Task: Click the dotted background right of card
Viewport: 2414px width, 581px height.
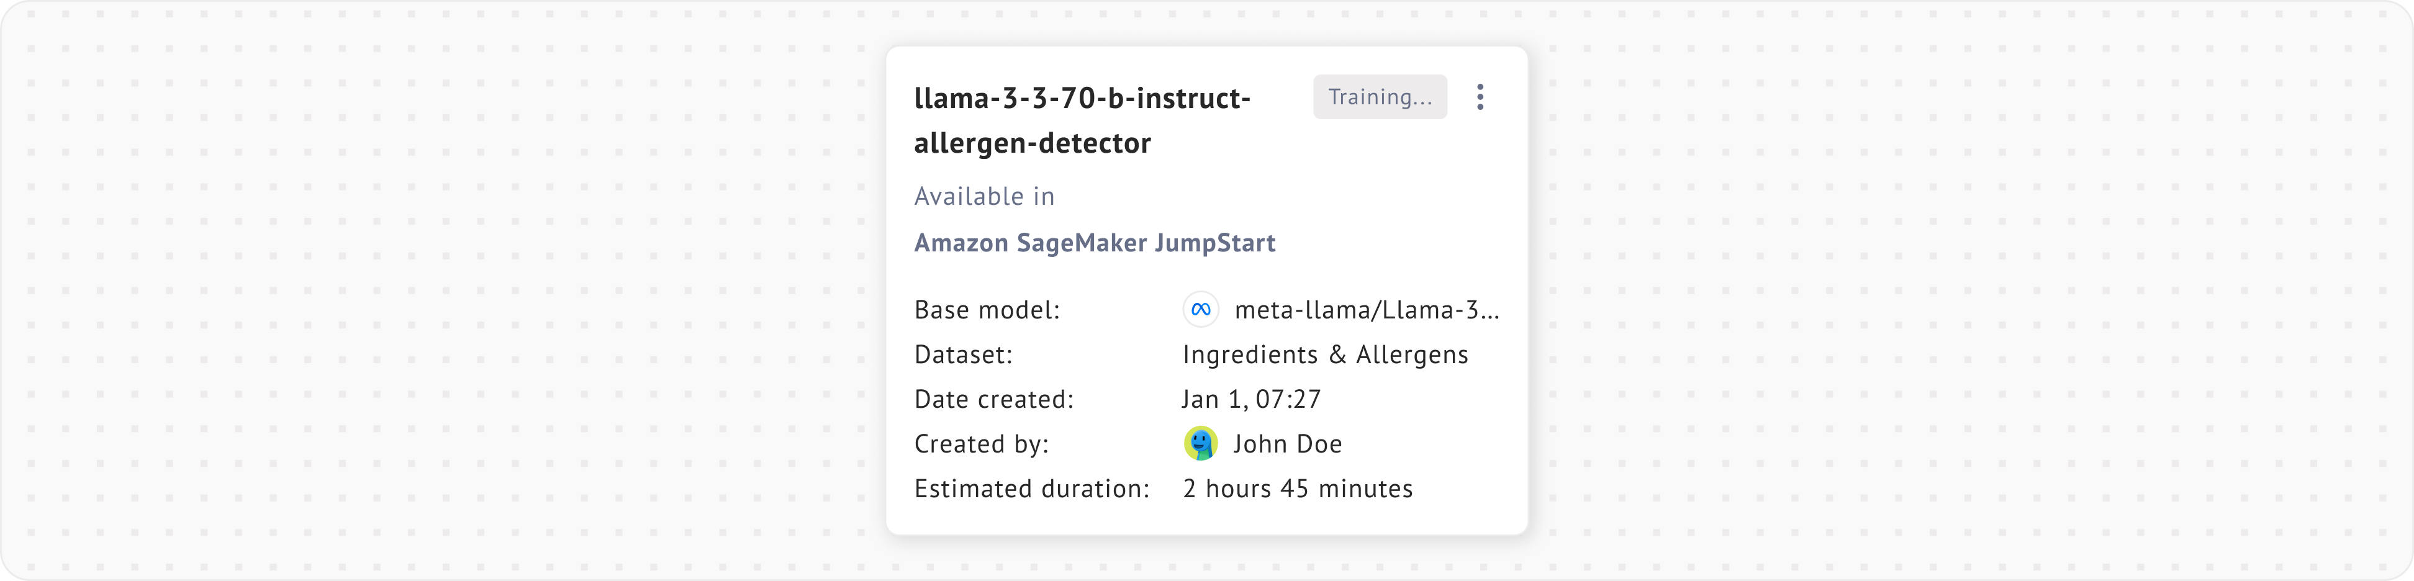Action: pyautogui.click(x=1968, y=290)
